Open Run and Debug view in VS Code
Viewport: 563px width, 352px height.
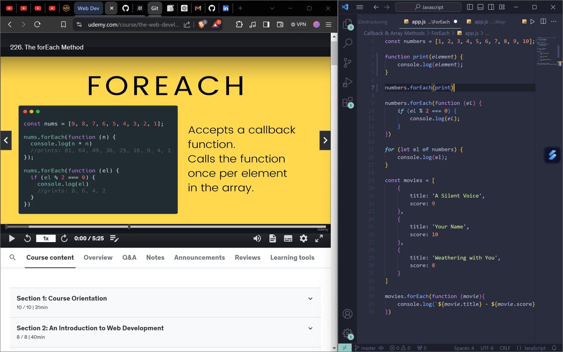pos(348,82)
